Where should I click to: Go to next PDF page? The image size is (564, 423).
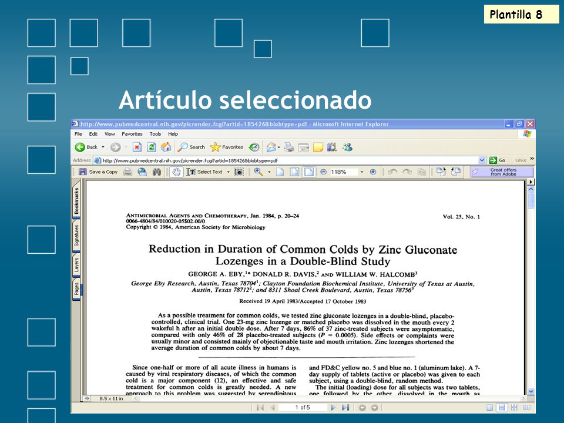point(333,408)
